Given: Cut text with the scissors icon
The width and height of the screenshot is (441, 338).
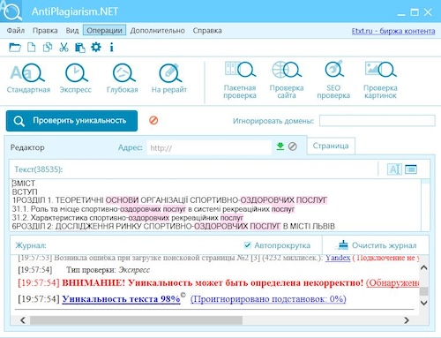Looking at the screenshot, I should 64,48.
